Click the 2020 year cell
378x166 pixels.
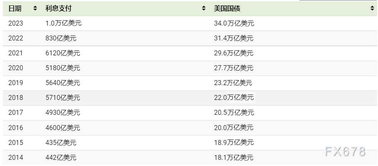coord(16,68)
